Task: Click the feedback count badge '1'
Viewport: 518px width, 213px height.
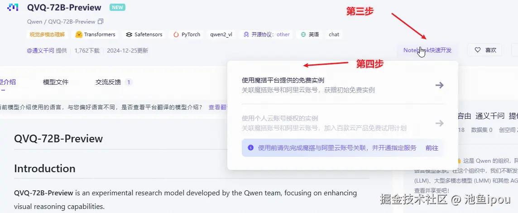Action: tap(129, 82)
